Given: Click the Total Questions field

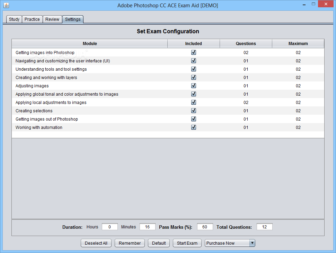Looking at the screenshot, I should click(264, 227).
